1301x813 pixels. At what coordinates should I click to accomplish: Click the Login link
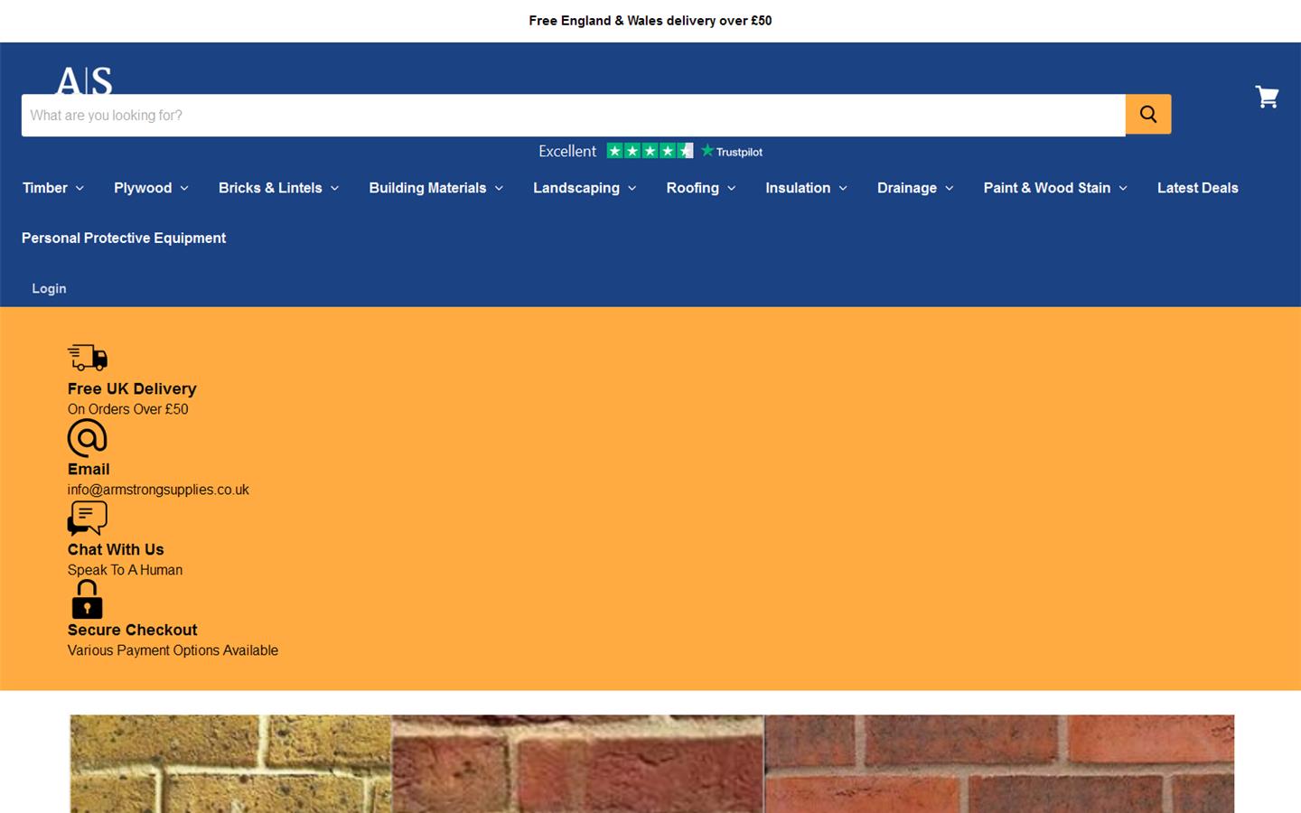coord(49,288)
